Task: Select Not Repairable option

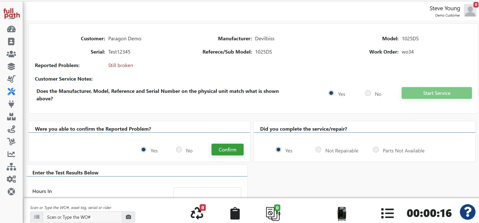Action: pos(318,150)
